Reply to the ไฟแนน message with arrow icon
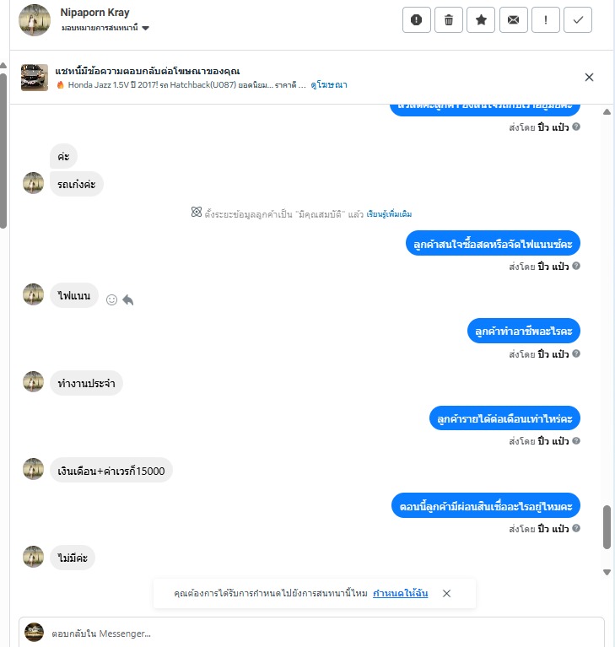Image resolution: width=615 pixels, height=647 pixels. (x=128, y=299)
